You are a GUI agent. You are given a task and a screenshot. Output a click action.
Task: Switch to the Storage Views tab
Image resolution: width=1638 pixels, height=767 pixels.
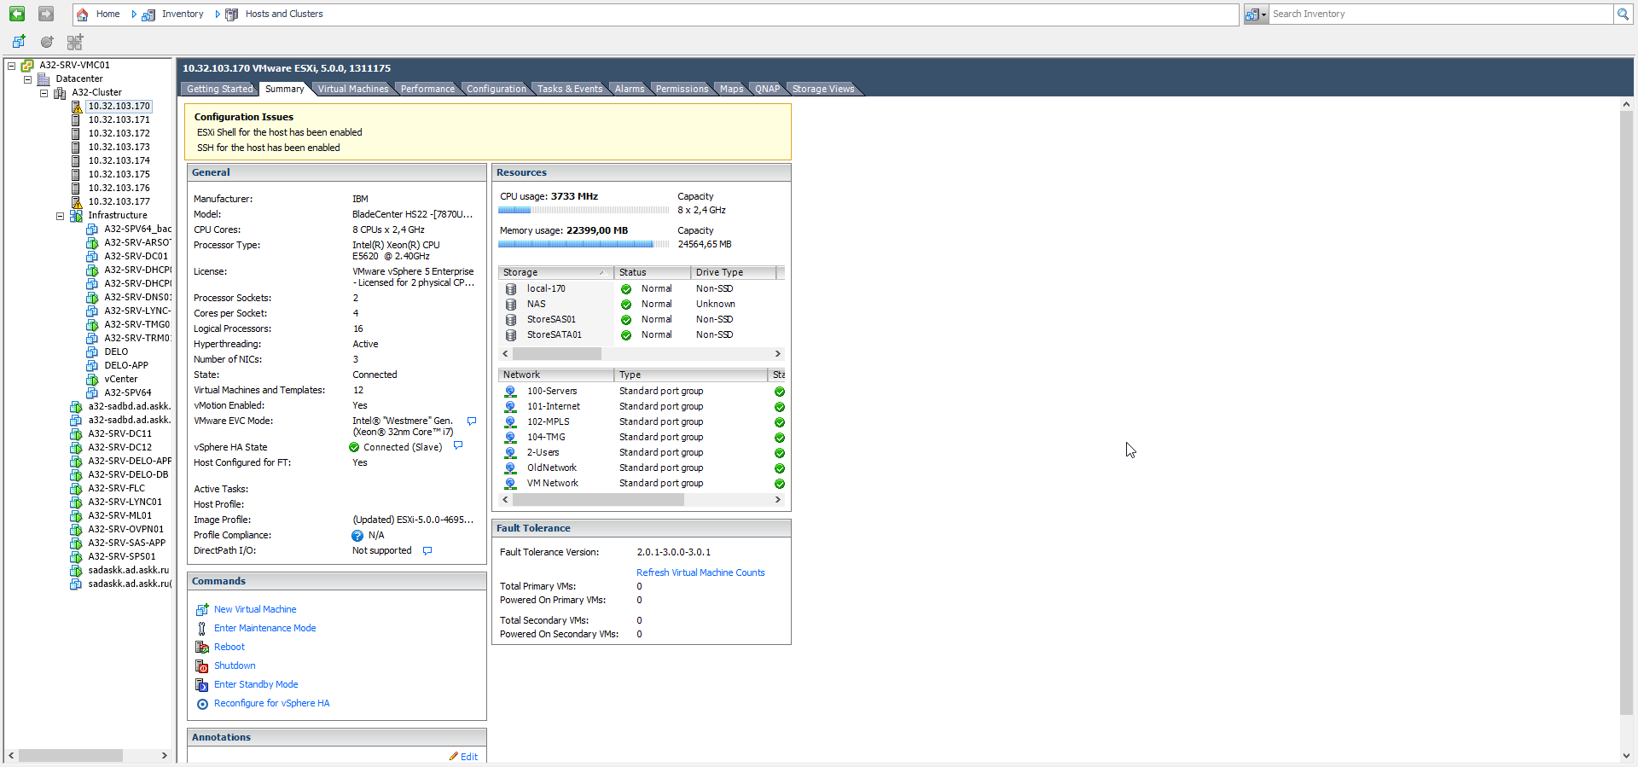(822, 89)
